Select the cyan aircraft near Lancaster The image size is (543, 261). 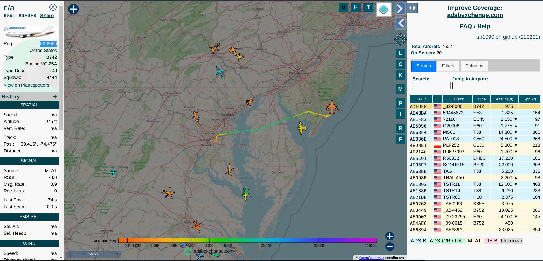220,72
